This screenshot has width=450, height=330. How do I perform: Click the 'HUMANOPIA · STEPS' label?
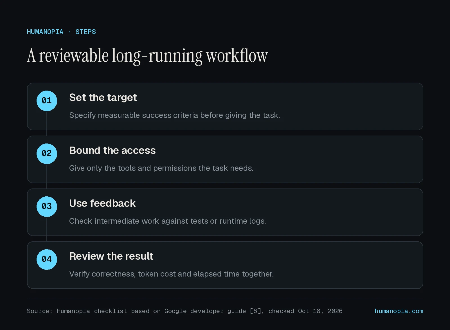pyautogui.click(x=61, y=32)
